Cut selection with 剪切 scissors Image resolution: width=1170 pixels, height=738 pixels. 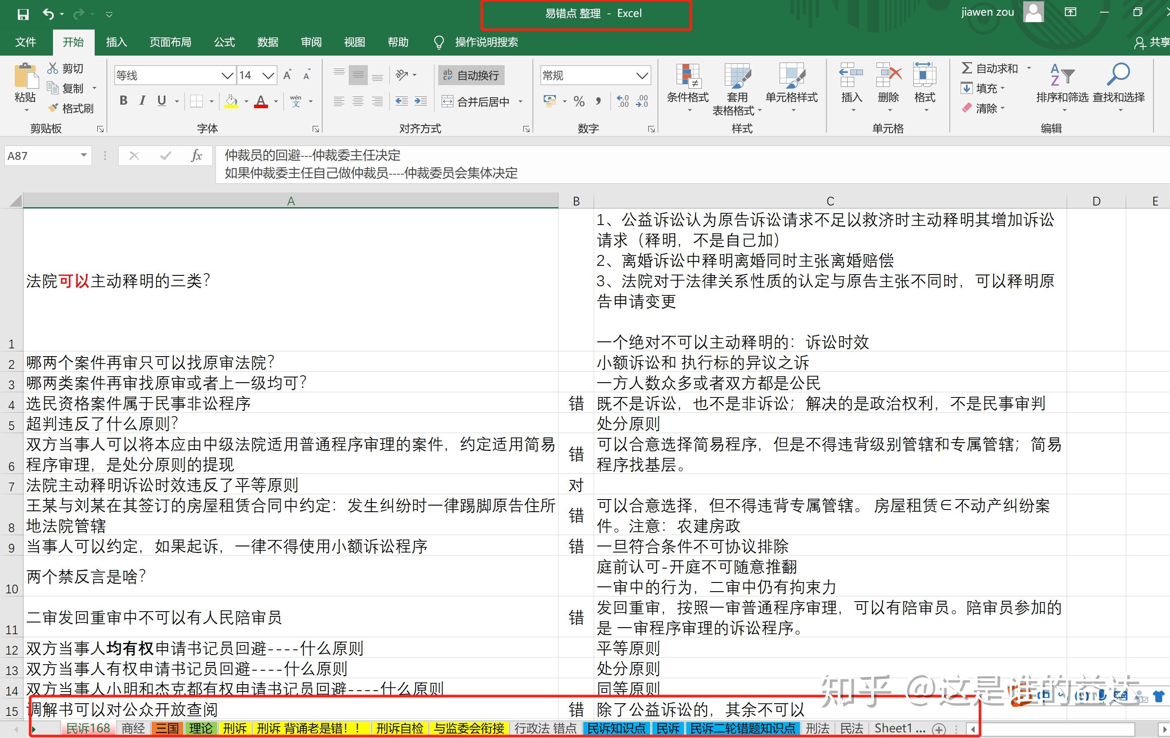click(x=66, y=68)
